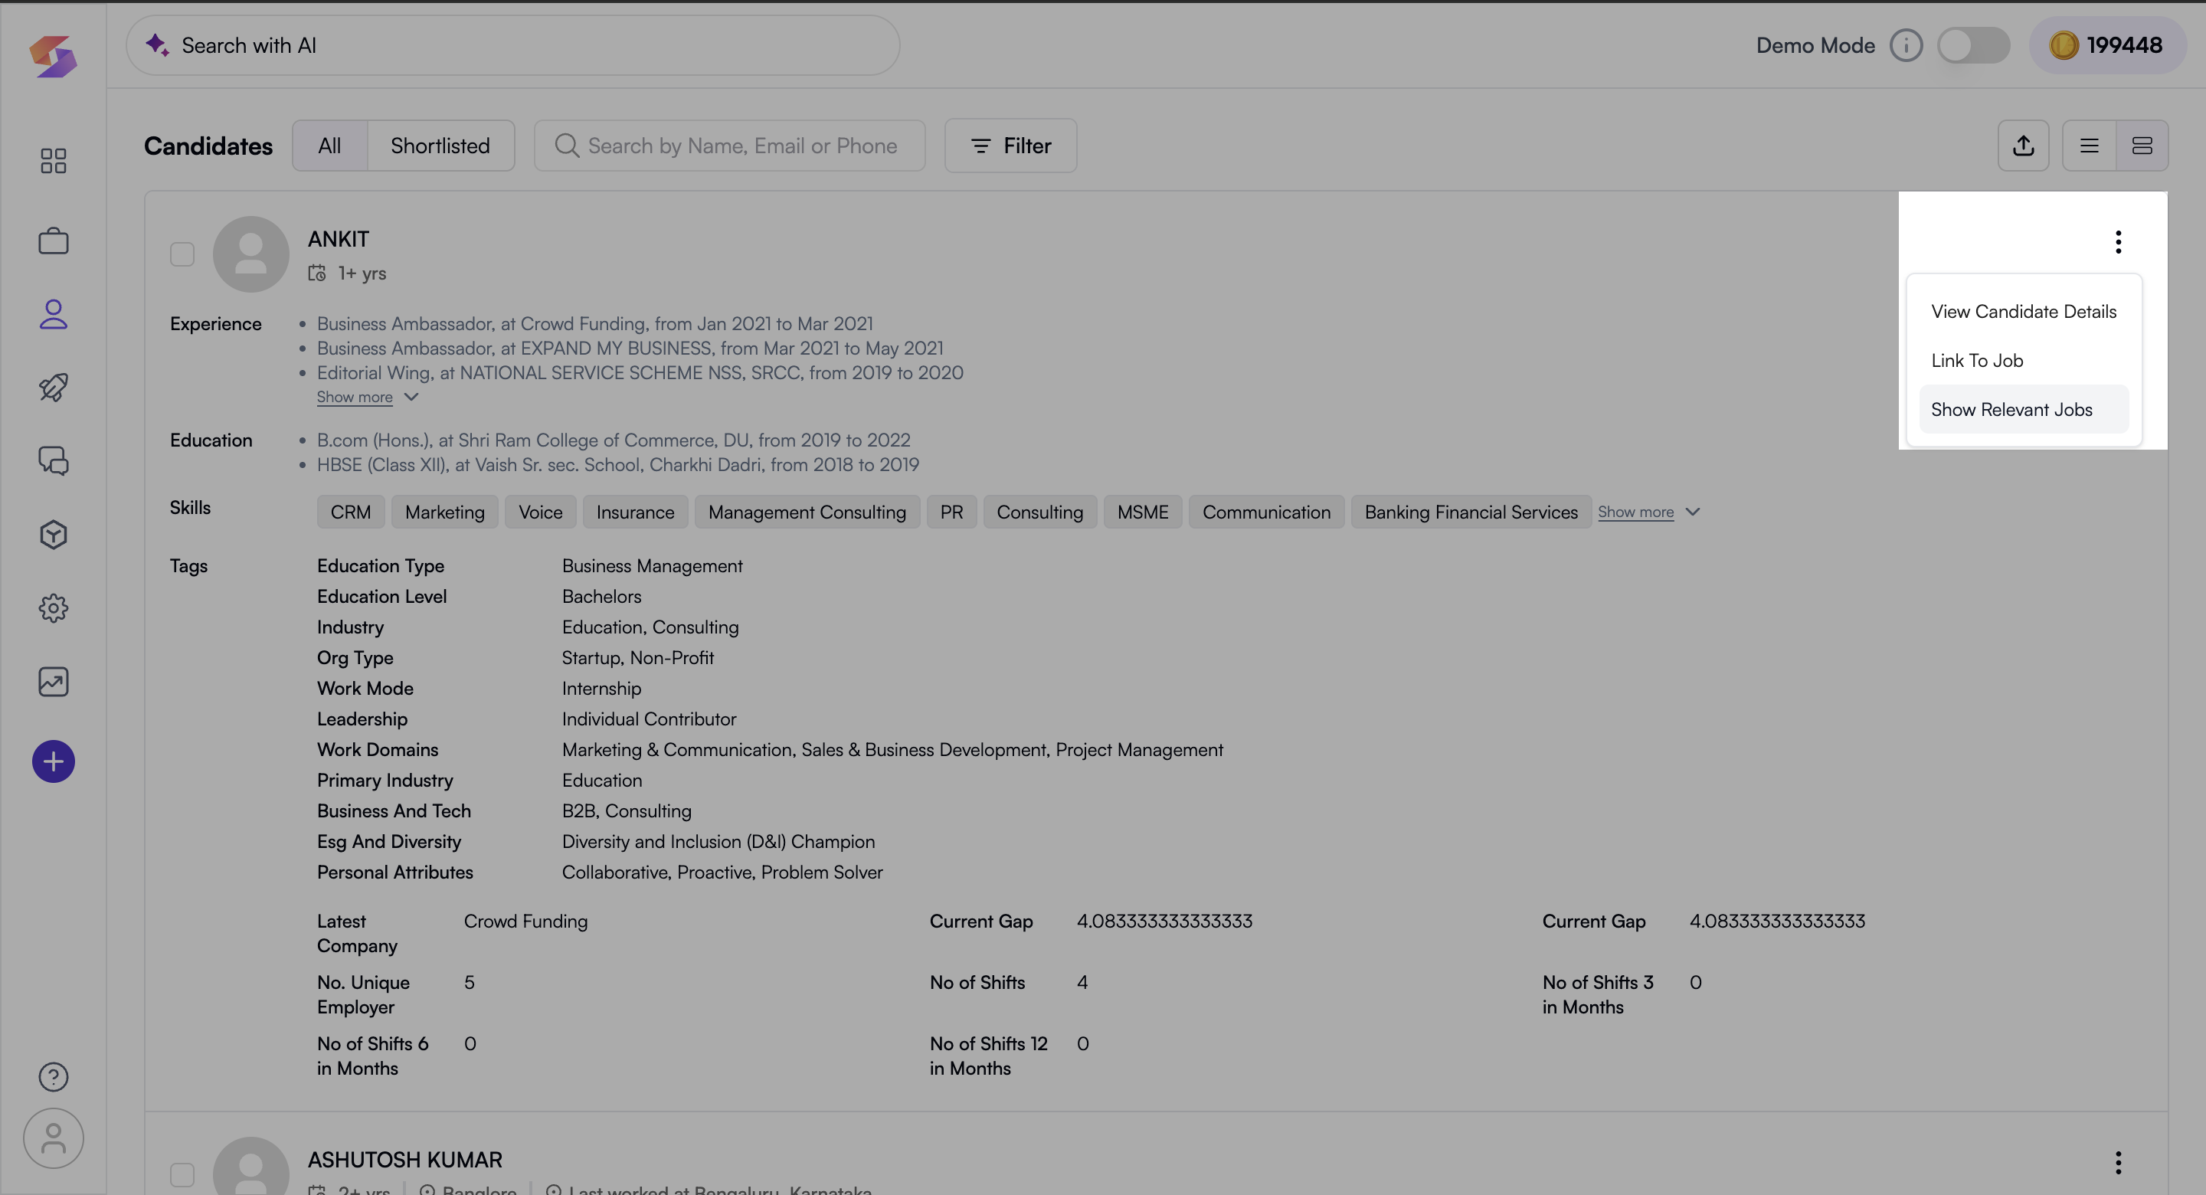
Task: Click the Demo Mode info icon
Action: coord(1907,45)
